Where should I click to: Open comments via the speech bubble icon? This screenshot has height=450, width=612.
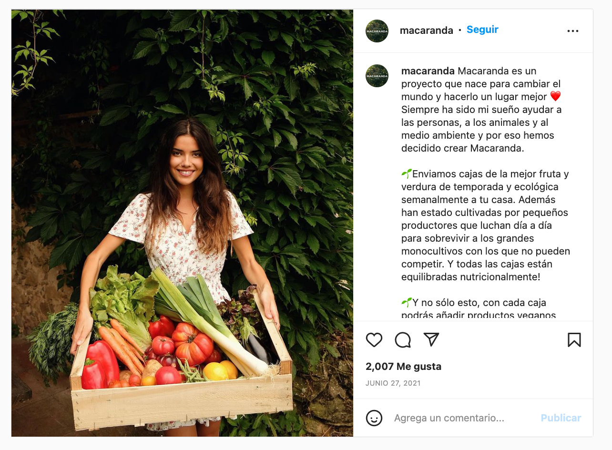403,340
